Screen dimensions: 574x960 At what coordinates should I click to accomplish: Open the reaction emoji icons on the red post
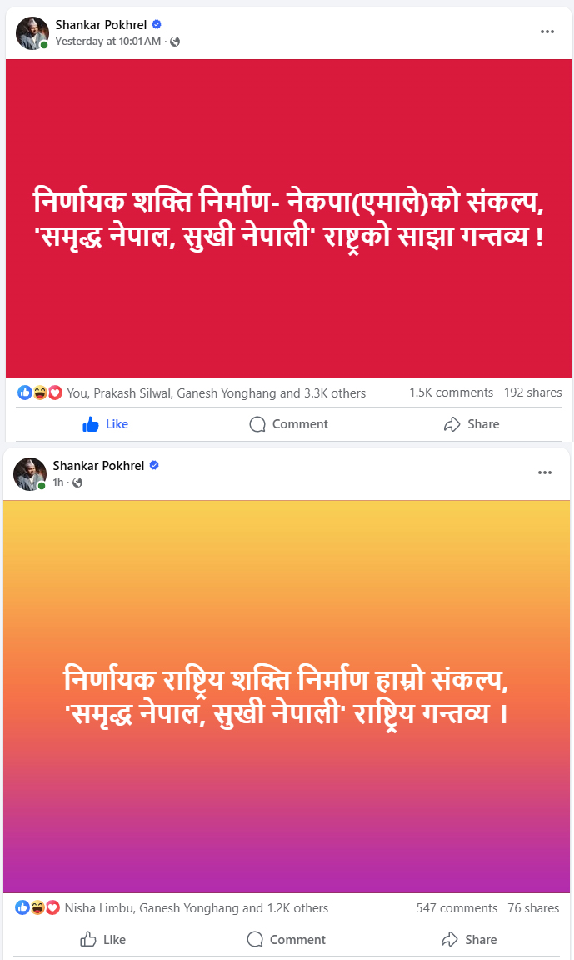pos(40,392)
